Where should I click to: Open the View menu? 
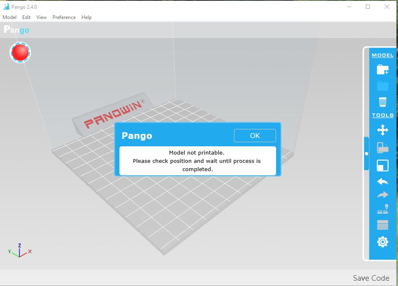click(x=41, y=17)
